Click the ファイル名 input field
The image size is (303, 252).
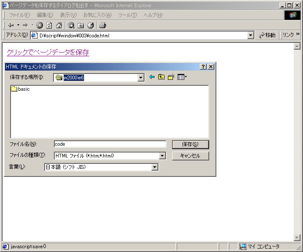(x=110, y=144)
